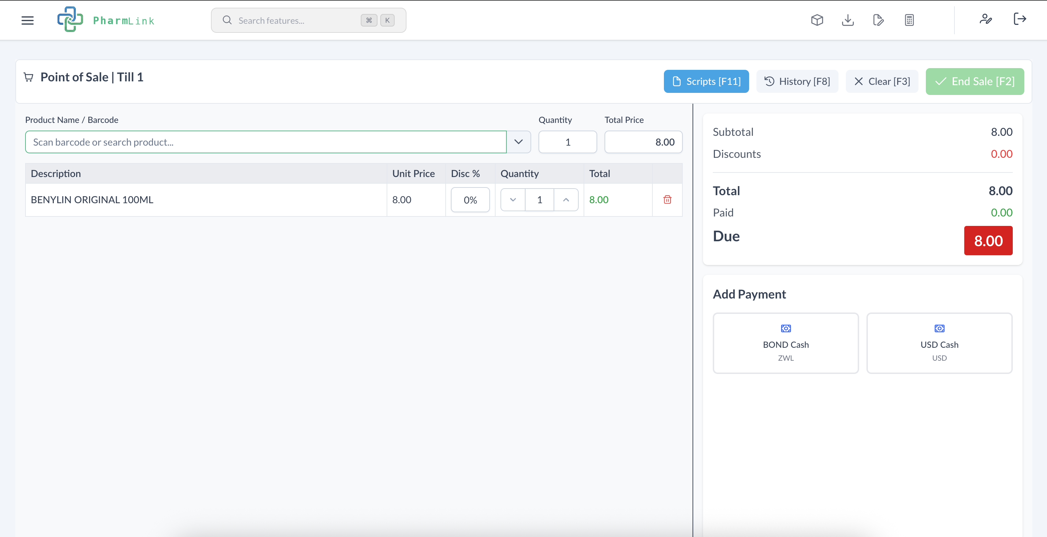Image resolution: width=1047 pixels, height=537 pixels.
Task: Click the shopping cart icon beside Point of Sale
Action: [28, 77]
